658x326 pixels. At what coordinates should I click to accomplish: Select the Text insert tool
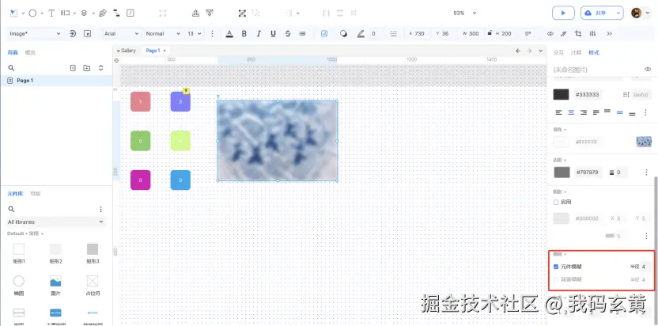pos(51,13)
